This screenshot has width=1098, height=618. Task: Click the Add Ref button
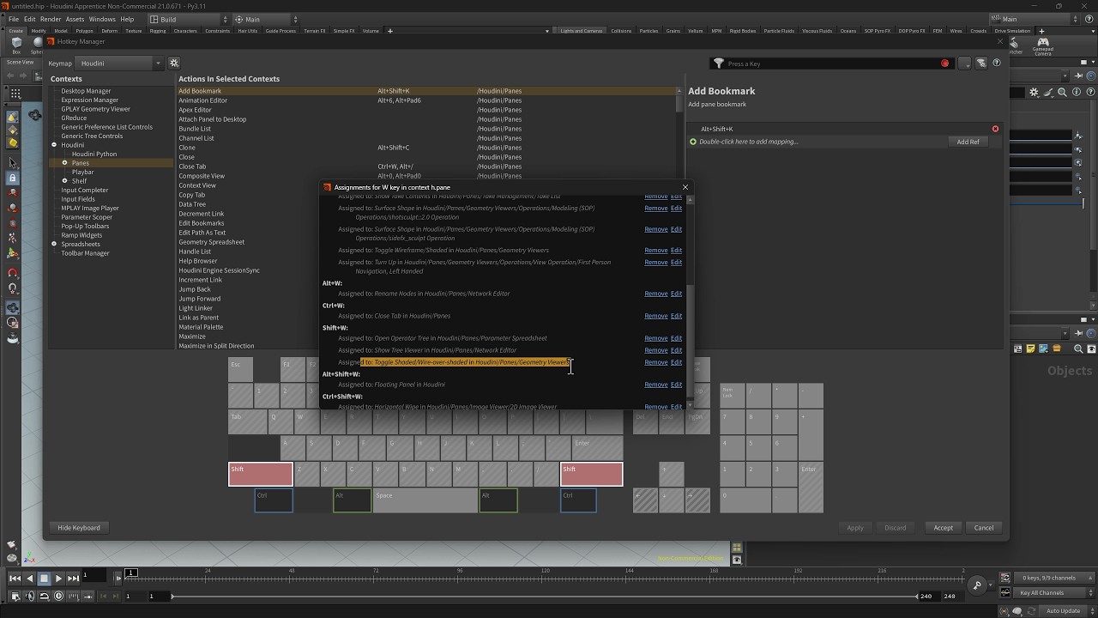[x=968, y=142]
